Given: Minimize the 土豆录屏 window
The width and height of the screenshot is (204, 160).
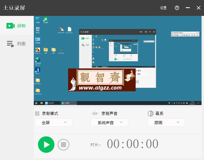Looking at the screenshot, I should click(x=188, y=8).
